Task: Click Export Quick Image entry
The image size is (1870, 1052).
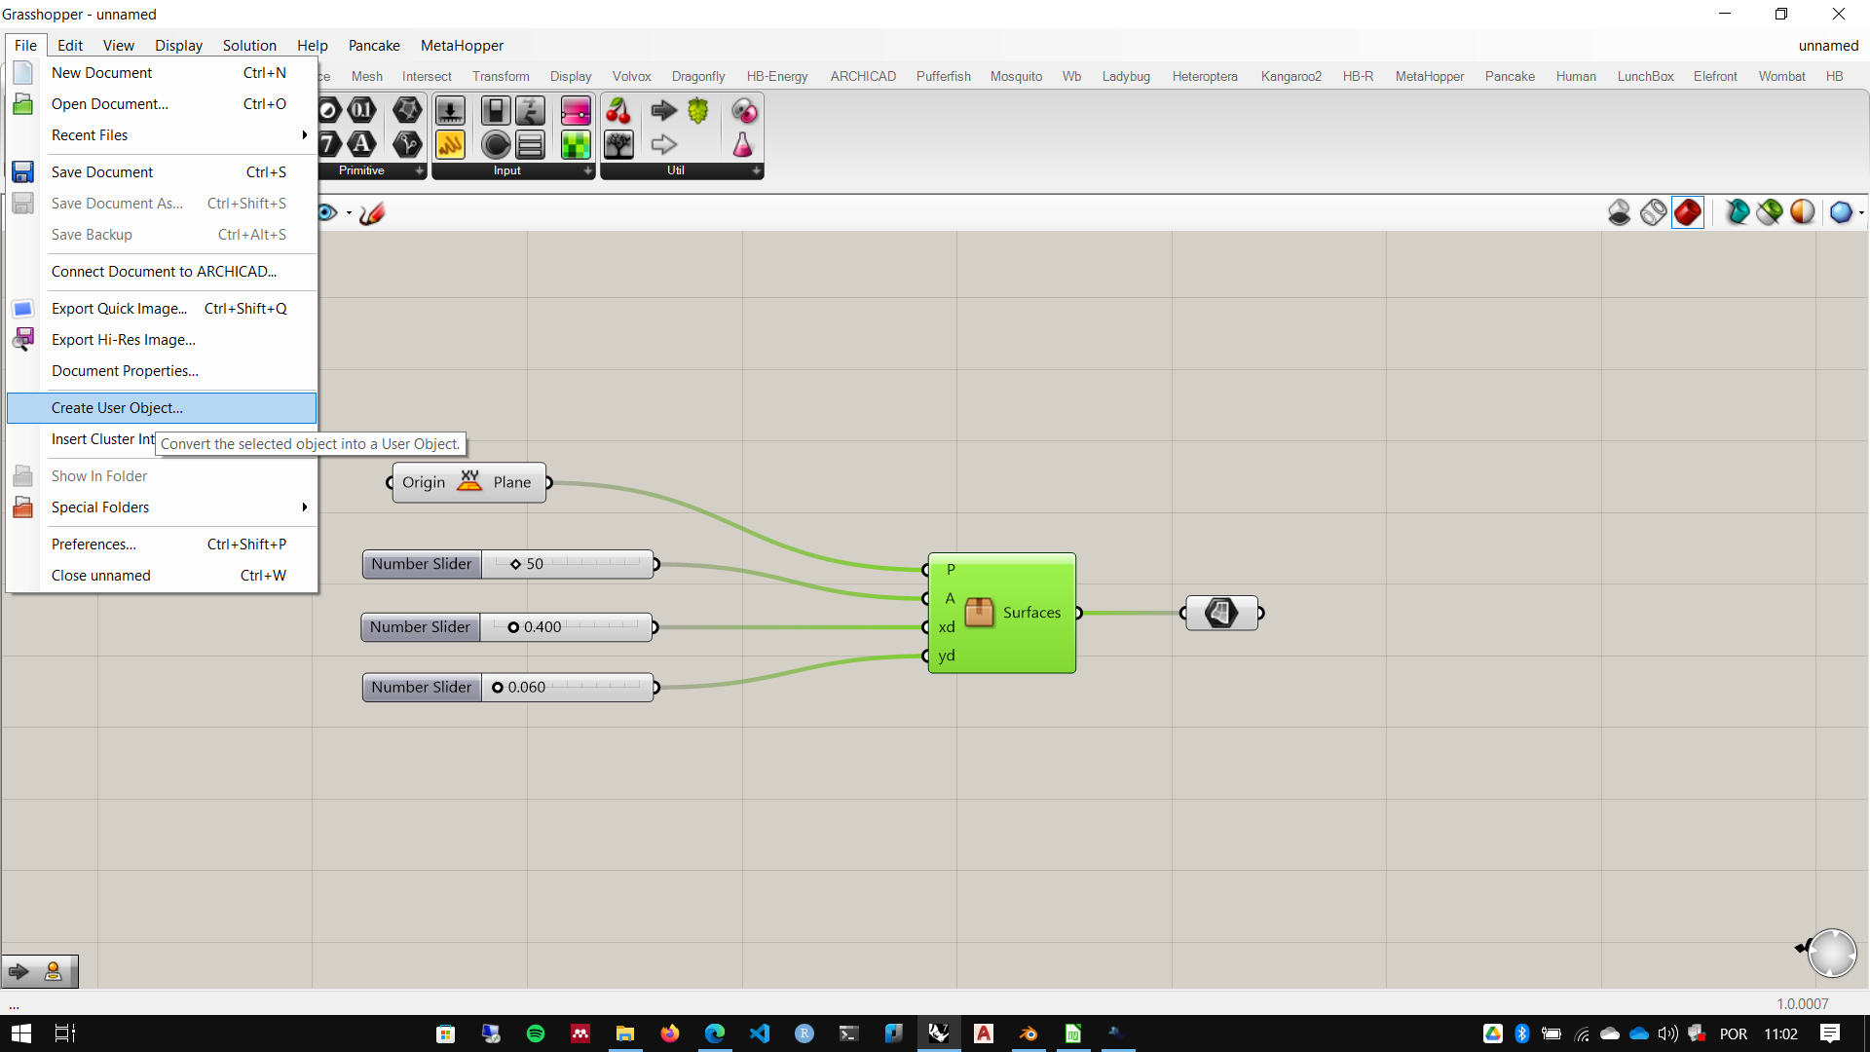Action: [162, 309]
